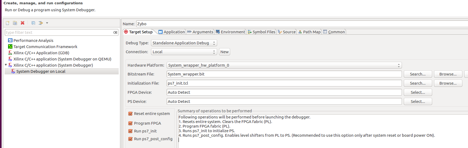Collapse all configuration tree items
The image size is (468, 148).
(33, 23)
